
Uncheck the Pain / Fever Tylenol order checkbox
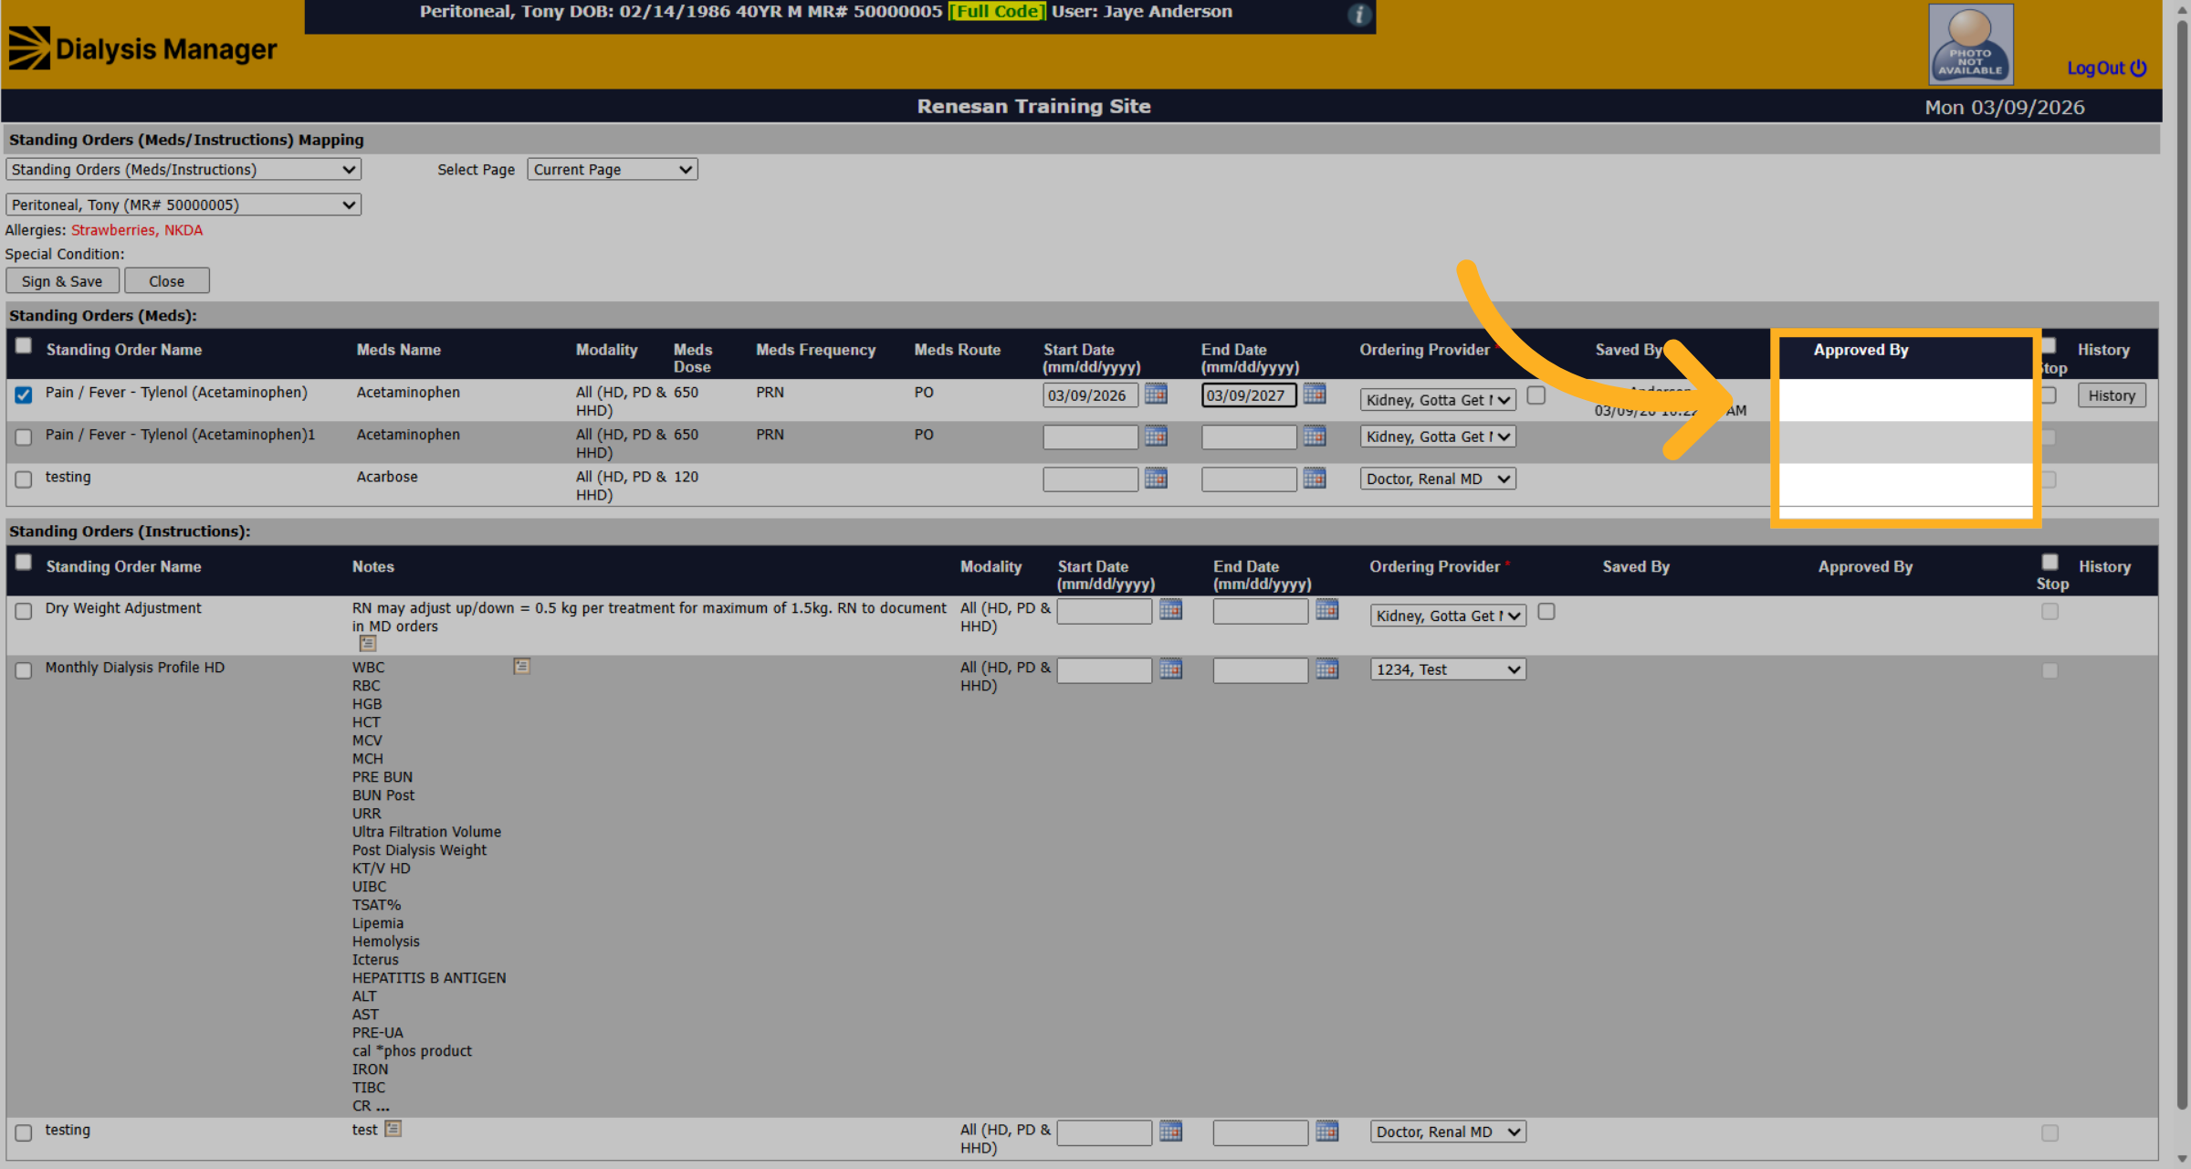pos(24,395)
